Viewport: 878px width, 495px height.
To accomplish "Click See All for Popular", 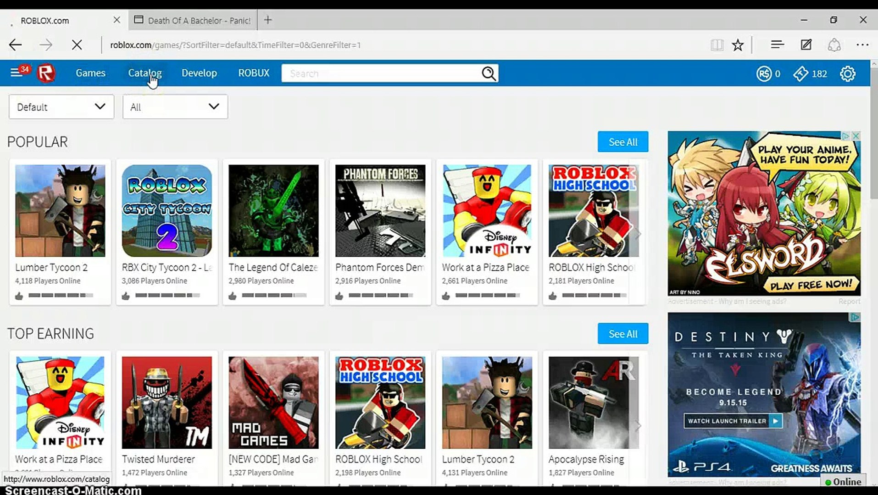I will tap(623, 142).
